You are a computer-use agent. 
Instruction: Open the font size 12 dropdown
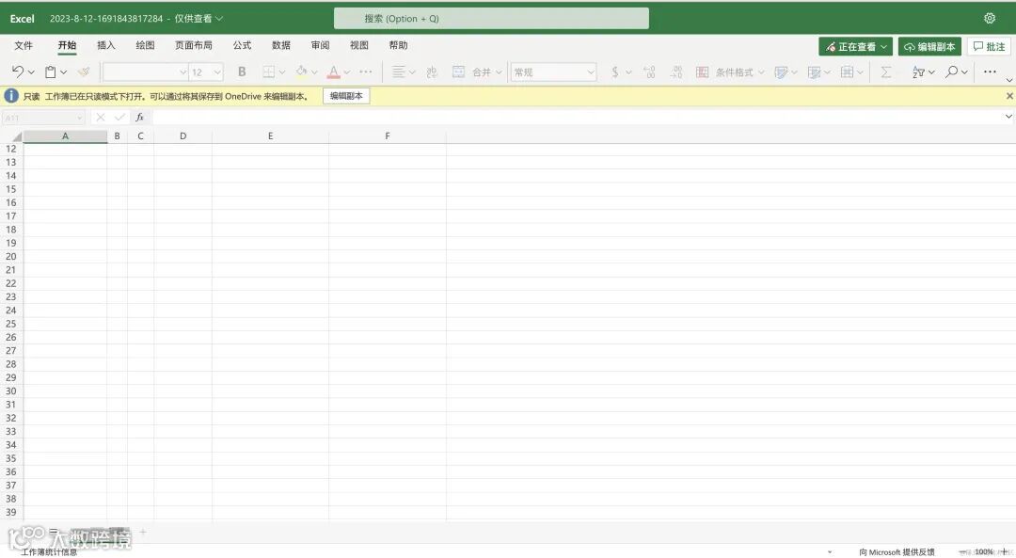206,72
